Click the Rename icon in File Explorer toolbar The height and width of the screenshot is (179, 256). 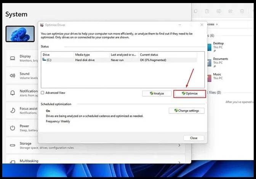tap(219, 11)
